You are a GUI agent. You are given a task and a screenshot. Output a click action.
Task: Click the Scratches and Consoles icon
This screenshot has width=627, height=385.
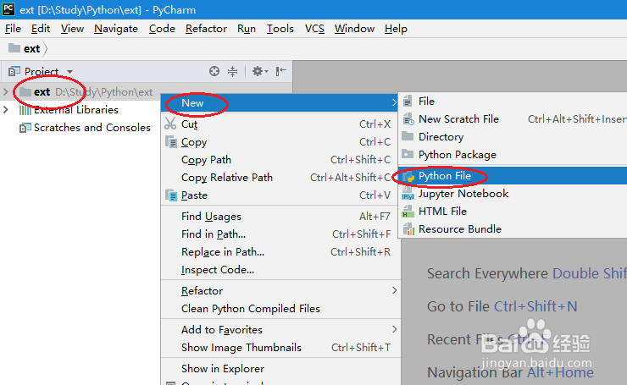[x=25, y=128]
